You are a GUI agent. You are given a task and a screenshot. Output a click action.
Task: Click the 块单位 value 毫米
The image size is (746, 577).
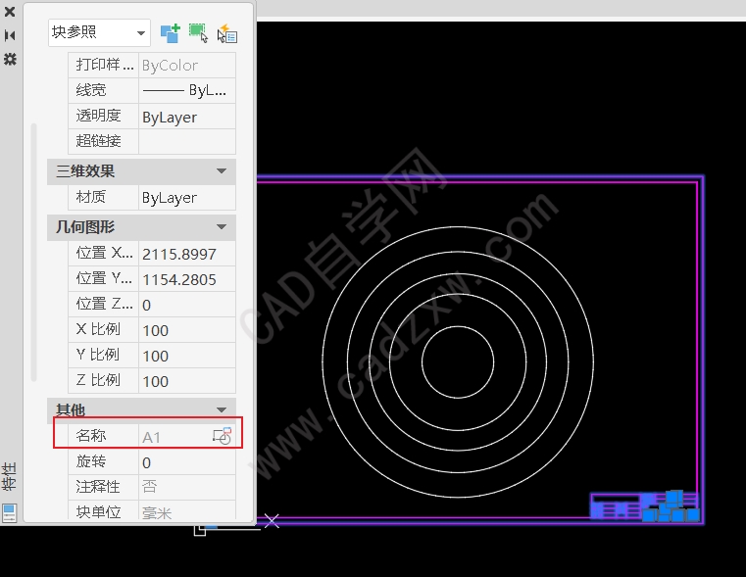[187, 511]
